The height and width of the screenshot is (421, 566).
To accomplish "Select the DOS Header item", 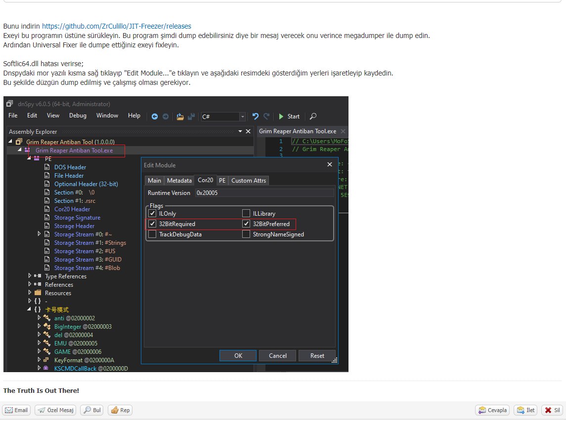I will click(70, 167).
